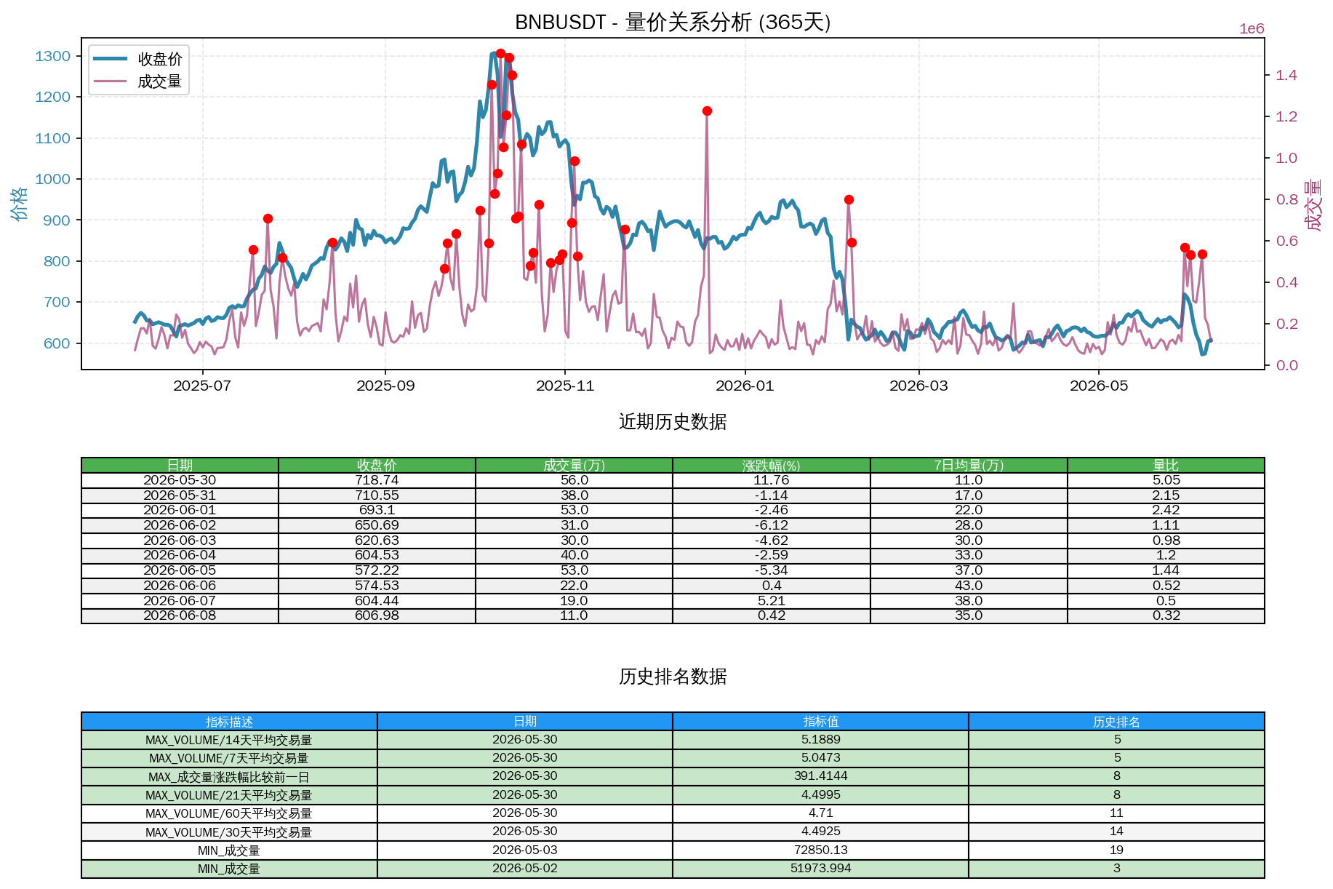Click the chart title "BNBUSDT - 量价关系分析 (365天)"
The height and width of the screenshot is (889, 1333).
point(673,22)
